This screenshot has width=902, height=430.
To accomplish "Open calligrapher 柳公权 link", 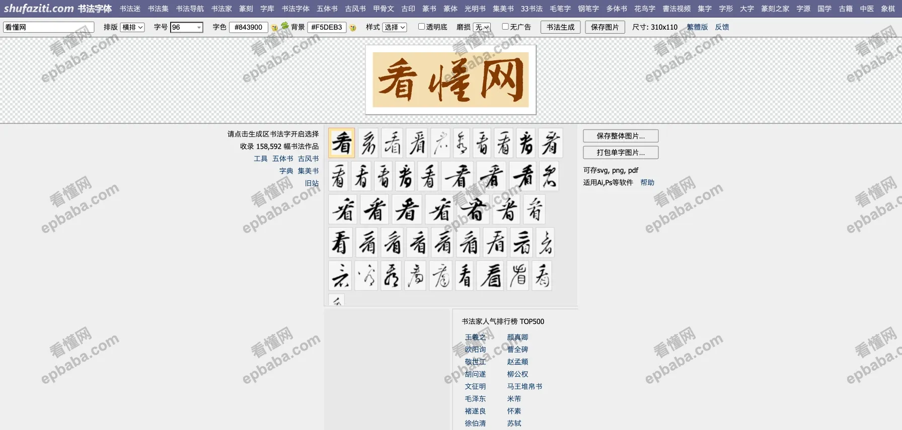I will coord(517,374).
